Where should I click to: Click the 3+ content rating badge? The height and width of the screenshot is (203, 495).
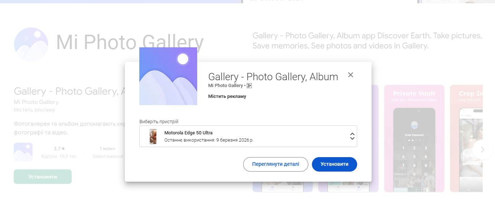pyautogui.click(x=249, y=86)
